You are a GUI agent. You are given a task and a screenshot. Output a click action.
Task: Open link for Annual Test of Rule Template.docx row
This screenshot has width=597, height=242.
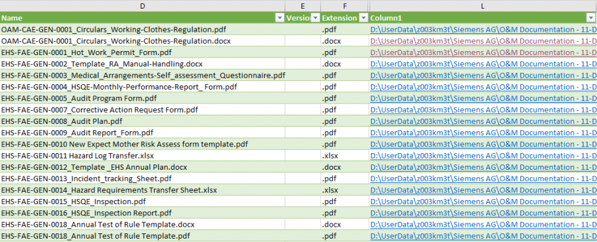483,225
